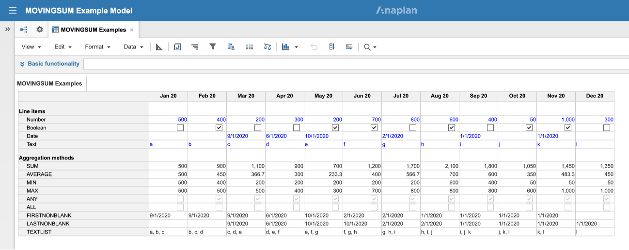This screenshot has height=250, width=629.
Task: Click the column with down-arrow toolbar icon
Action: point(332,47)
